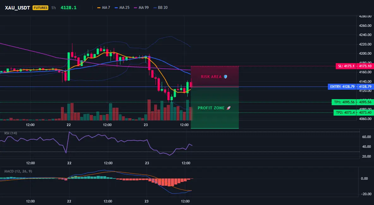This screenshot has width=374, height=205.
Task: Click the 23 date on the main chart axis
Action: tap(146, 125)
